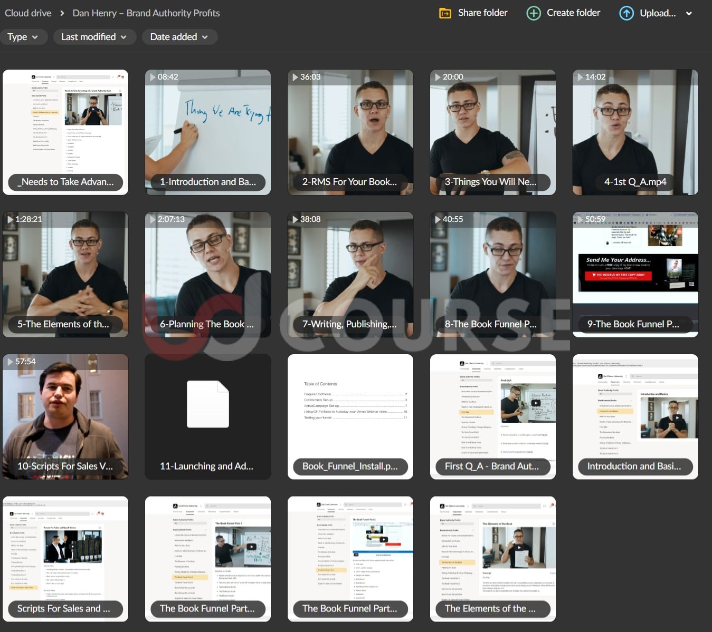The image size is (712, 632).
Task: Select the Scripts For Sales and screenshot file
Action: coord(65,559)
